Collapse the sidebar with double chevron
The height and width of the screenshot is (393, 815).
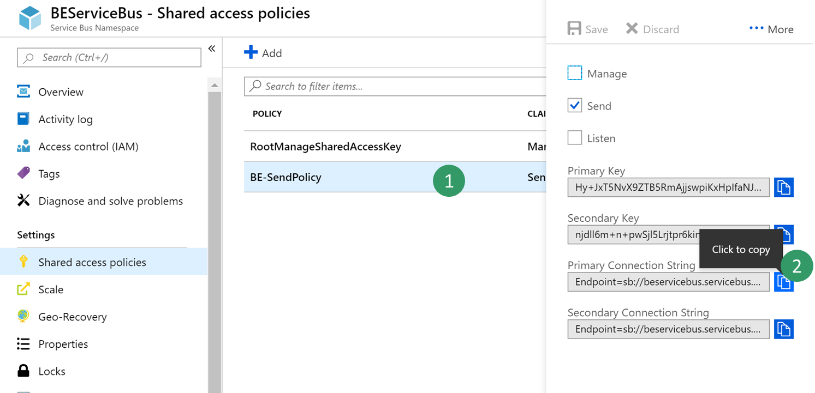[x=212, y=49]
